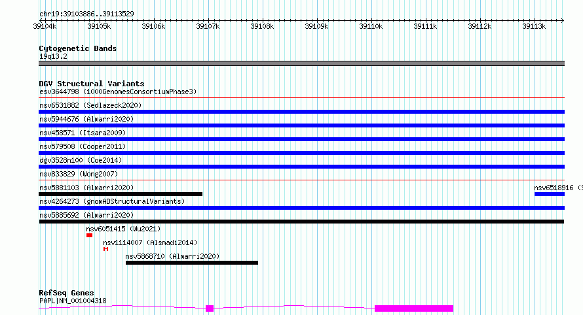583x315 pixels.
Task: Click the 39106k ruler tick label
Action: 153,26
